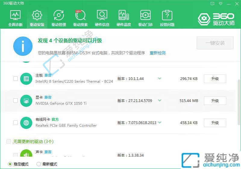
Task: Click the 无需更新的驱动 (3个) section header
Action: [x=33, y=142]
